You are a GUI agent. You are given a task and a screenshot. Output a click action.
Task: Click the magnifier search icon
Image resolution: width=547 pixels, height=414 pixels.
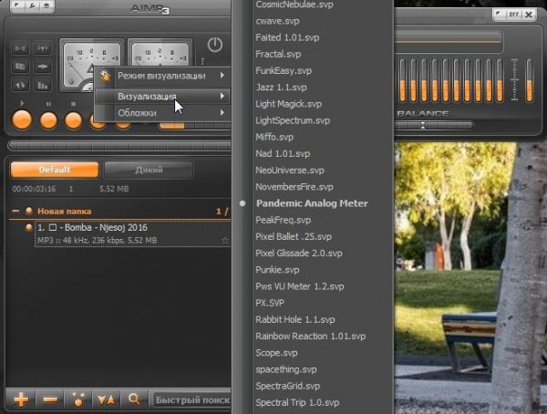click(134, 399)
